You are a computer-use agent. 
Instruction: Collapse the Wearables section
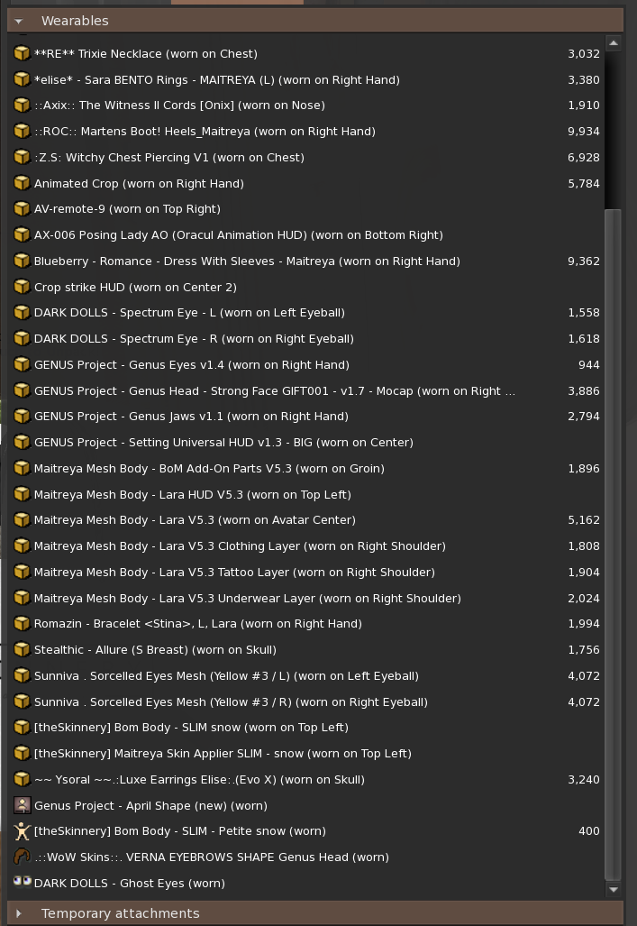click(19, 22)
